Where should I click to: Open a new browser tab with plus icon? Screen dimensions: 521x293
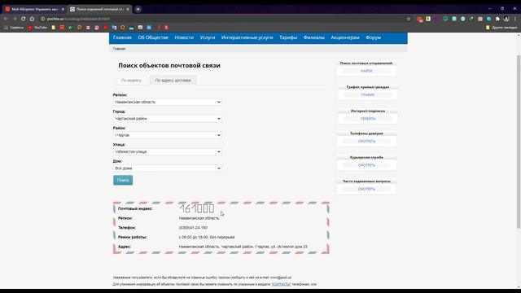pyautogui.click(x=138, y=9)
